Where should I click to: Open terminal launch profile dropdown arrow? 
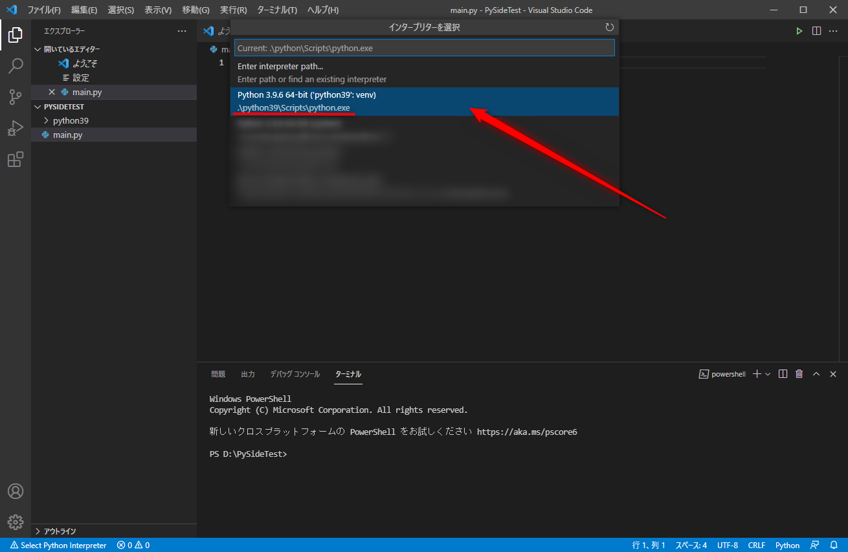768,374
